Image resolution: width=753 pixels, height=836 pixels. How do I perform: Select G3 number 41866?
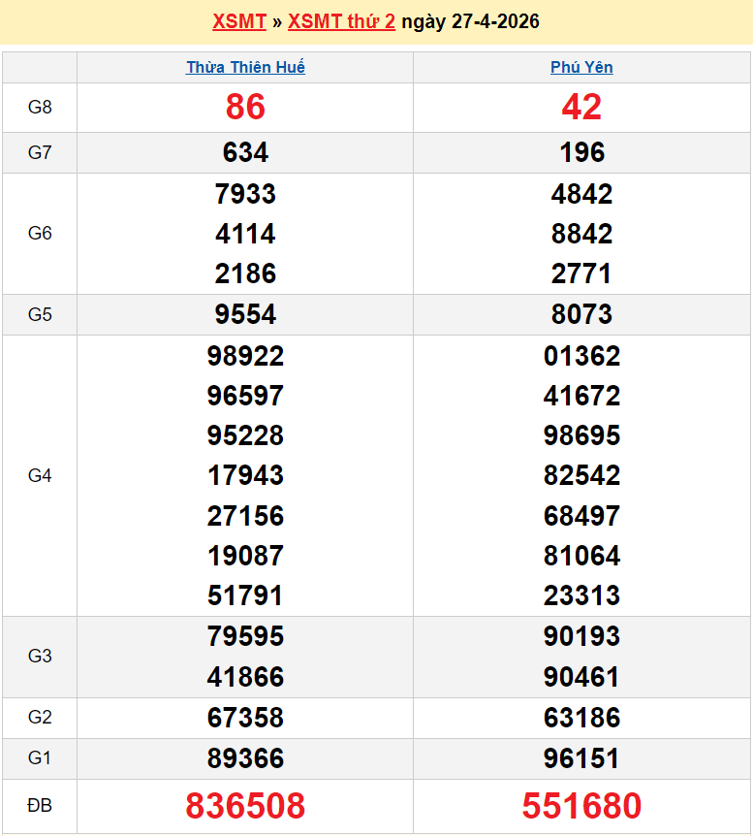coord(245,676)
